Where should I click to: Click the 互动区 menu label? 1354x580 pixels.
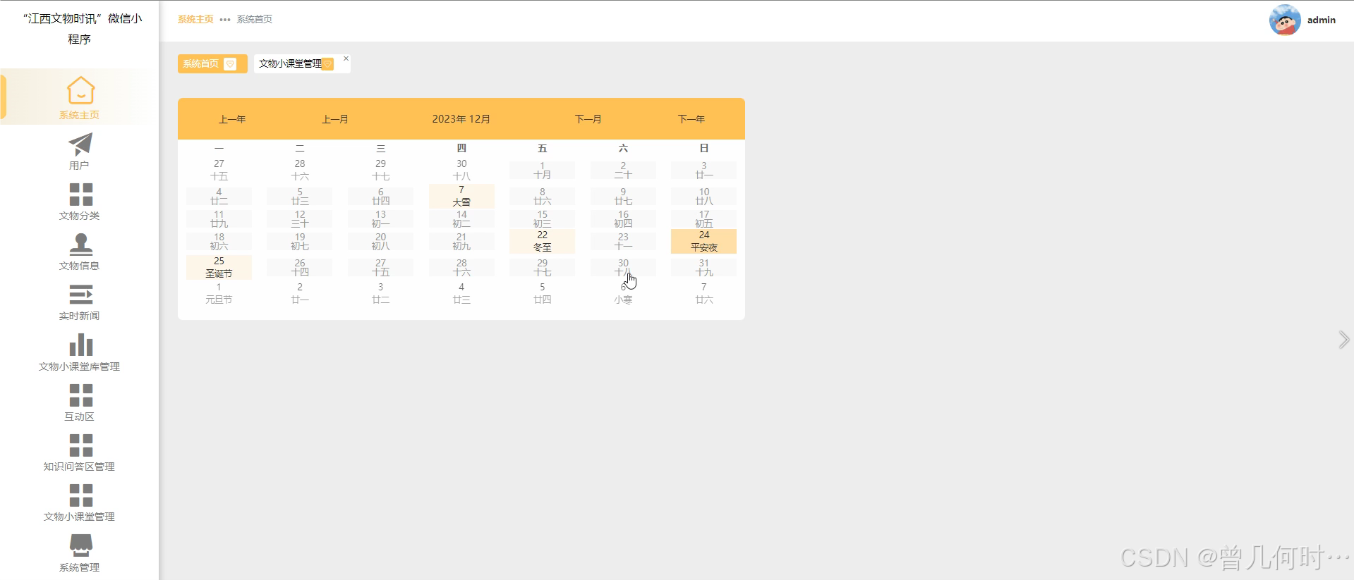click(x=79, y=417)
